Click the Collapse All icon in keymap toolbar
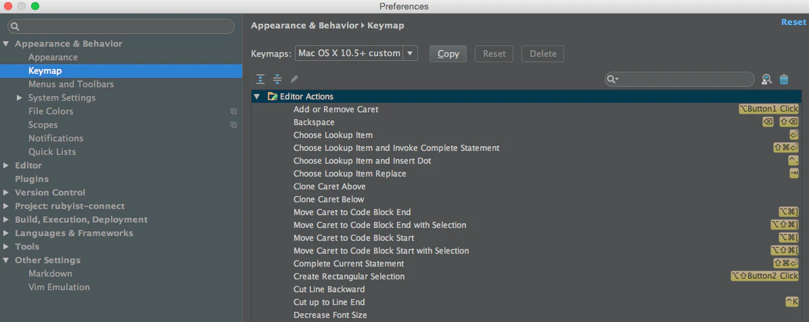Screen dimensions: 809x322 [x=277, y=79]
